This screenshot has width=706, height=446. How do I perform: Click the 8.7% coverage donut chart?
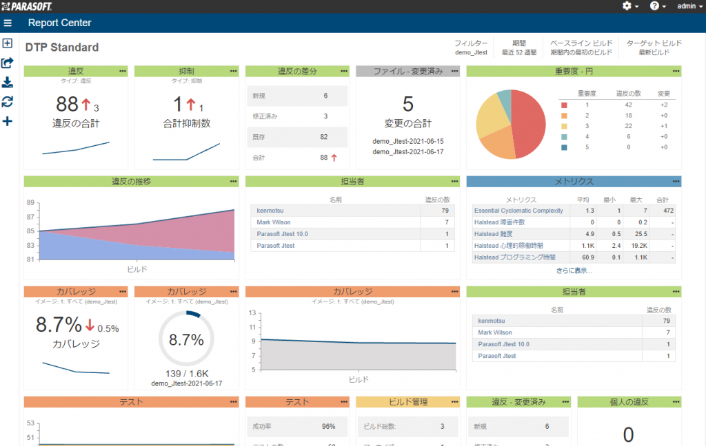click(186, 339)
